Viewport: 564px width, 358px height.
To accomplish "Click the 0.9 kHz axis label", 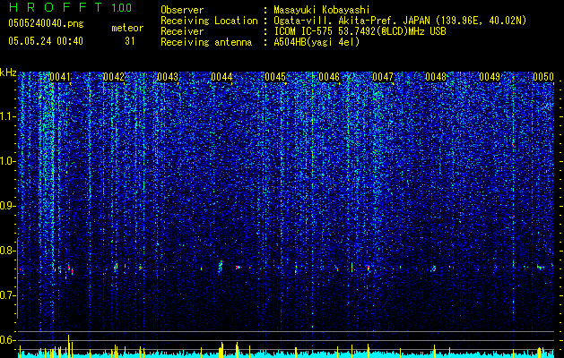I will point(8,206).
